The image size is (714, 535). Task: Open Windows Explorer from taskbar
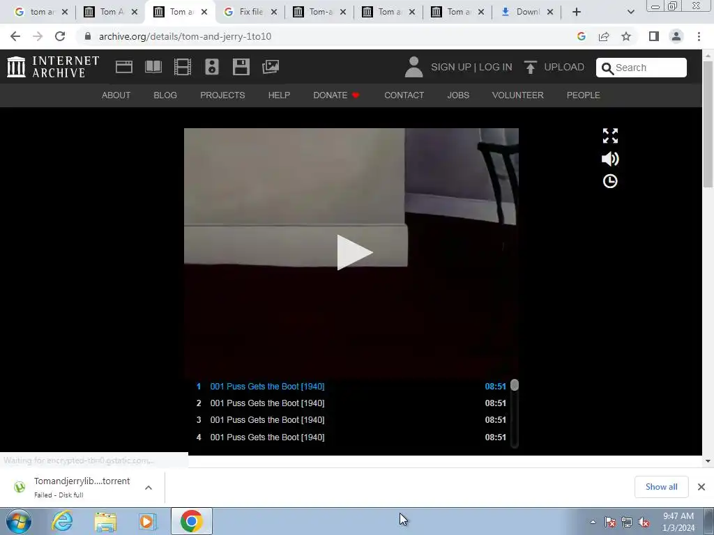click(105, 521)
